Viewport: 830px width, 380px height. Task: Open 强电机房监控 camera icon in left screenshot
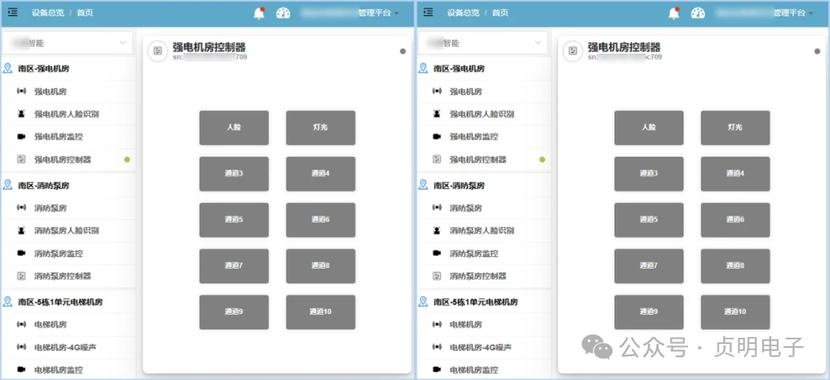coord(22,137)
